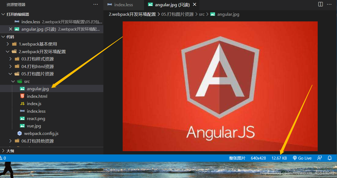Click the image icon next to vue.jpg

pos(22,126)
